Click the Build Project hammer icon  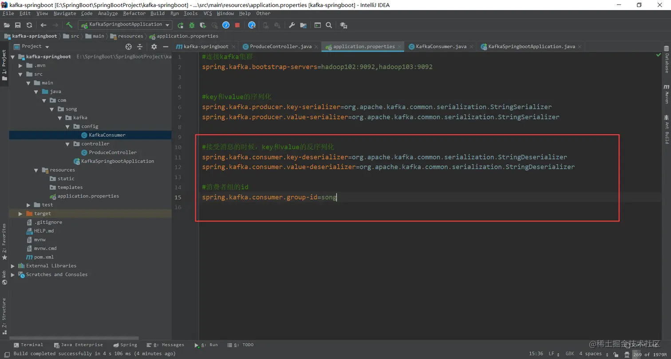(x=69, y=25)
